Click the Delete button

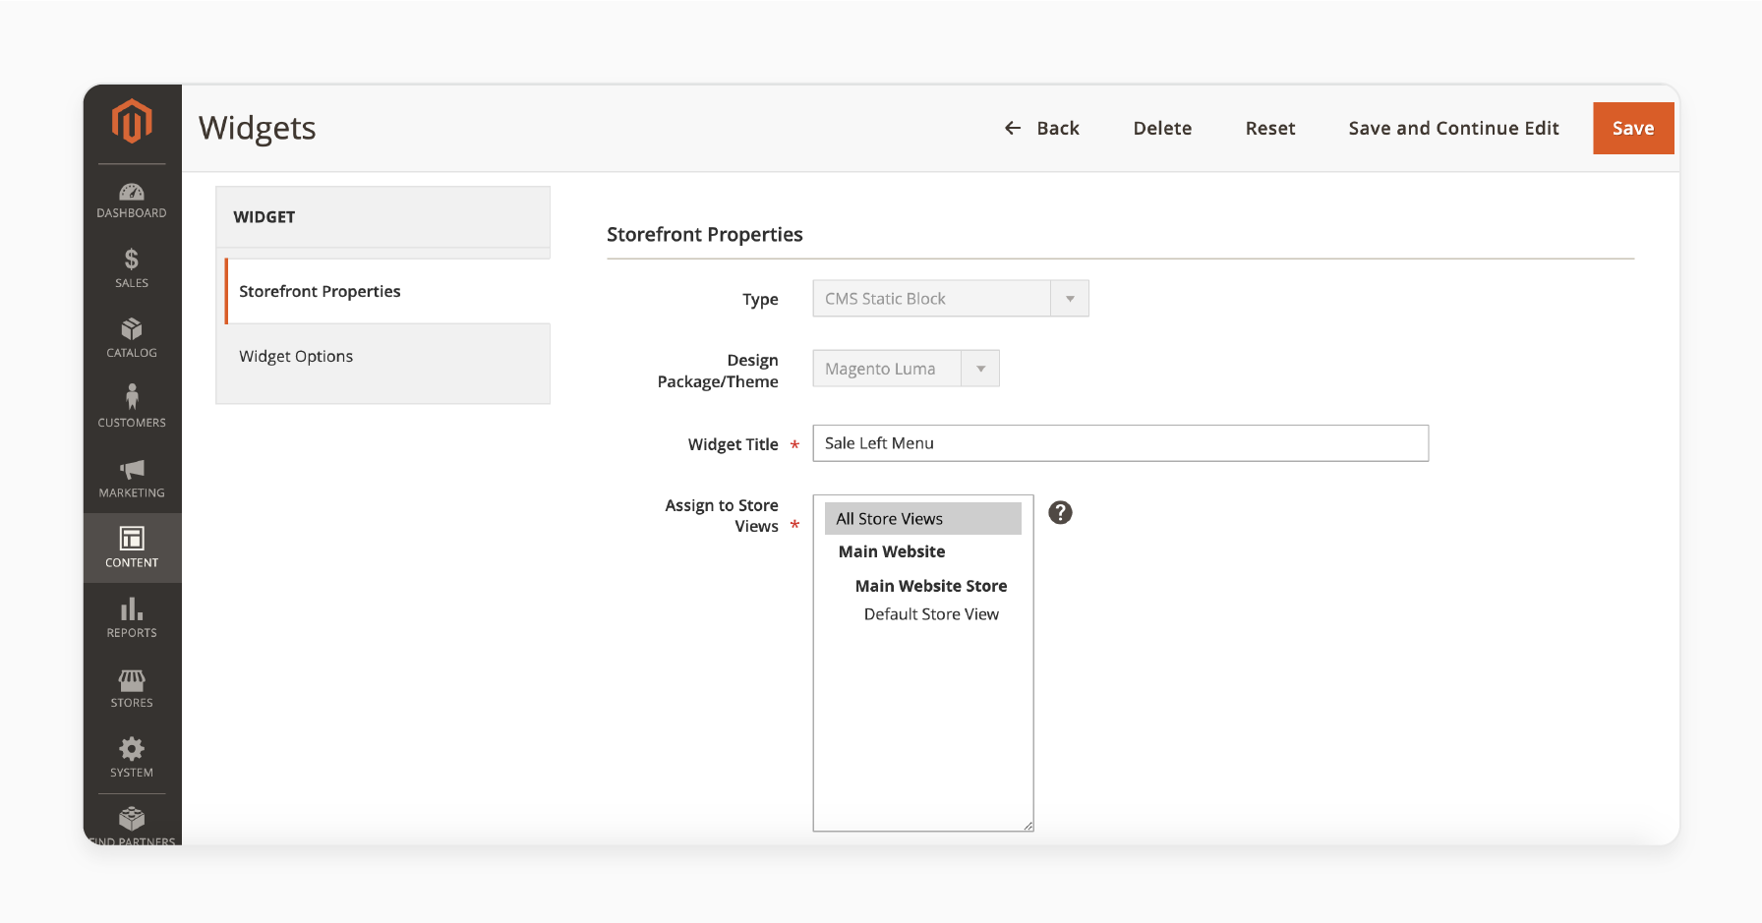[x=1162, y=128]
